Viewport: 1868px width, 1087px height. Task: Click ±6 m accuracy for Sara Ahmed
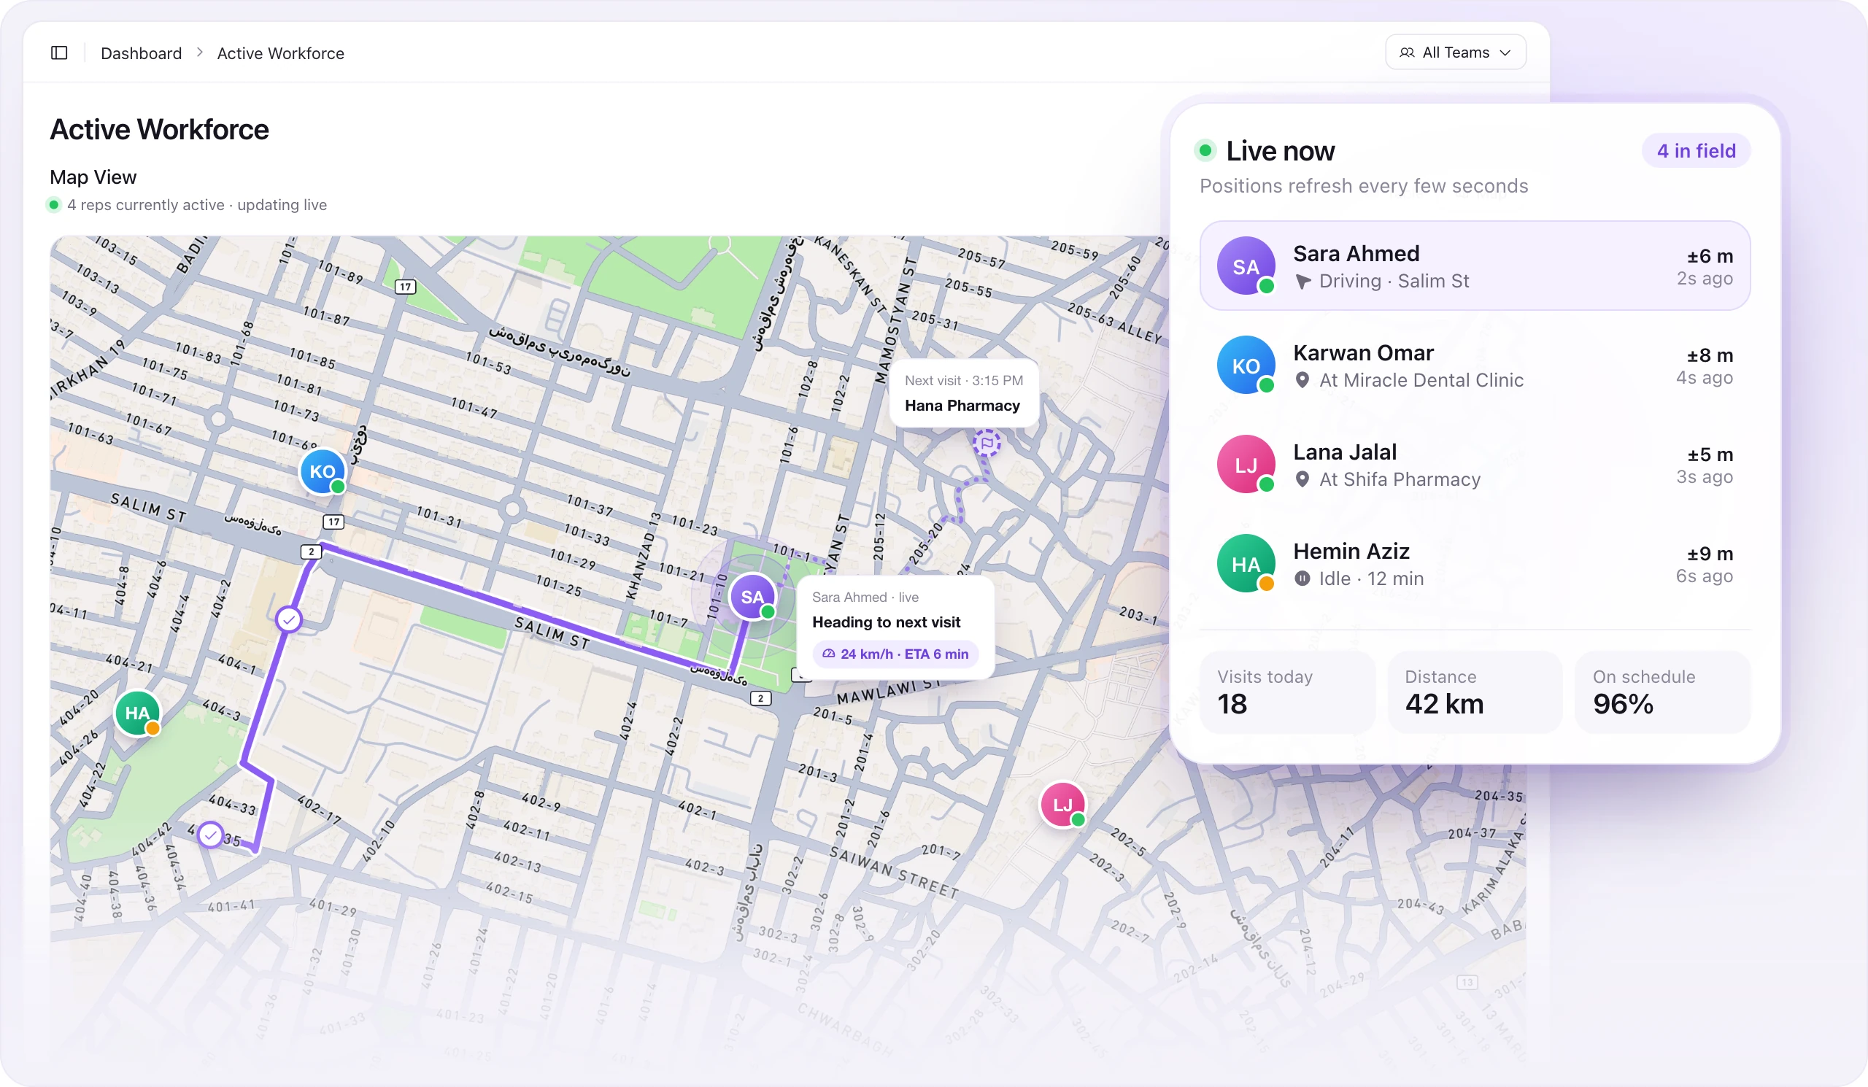[x=1710, y=256]
